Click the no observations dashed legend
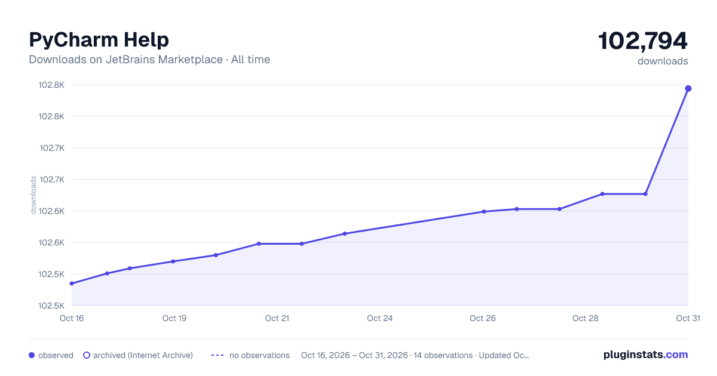 tap(217, 355)
